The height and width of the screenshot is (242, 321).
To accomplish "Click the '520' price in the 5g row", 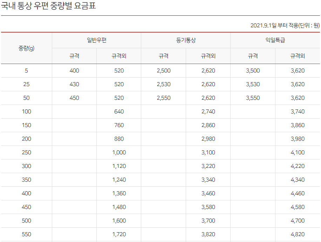I will (x=119, y=71).
